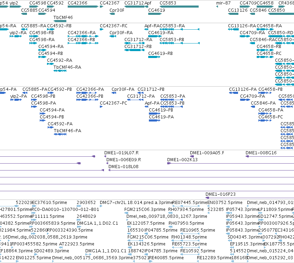Click the Cpr30F-RA transcript label

coord(121,33)
